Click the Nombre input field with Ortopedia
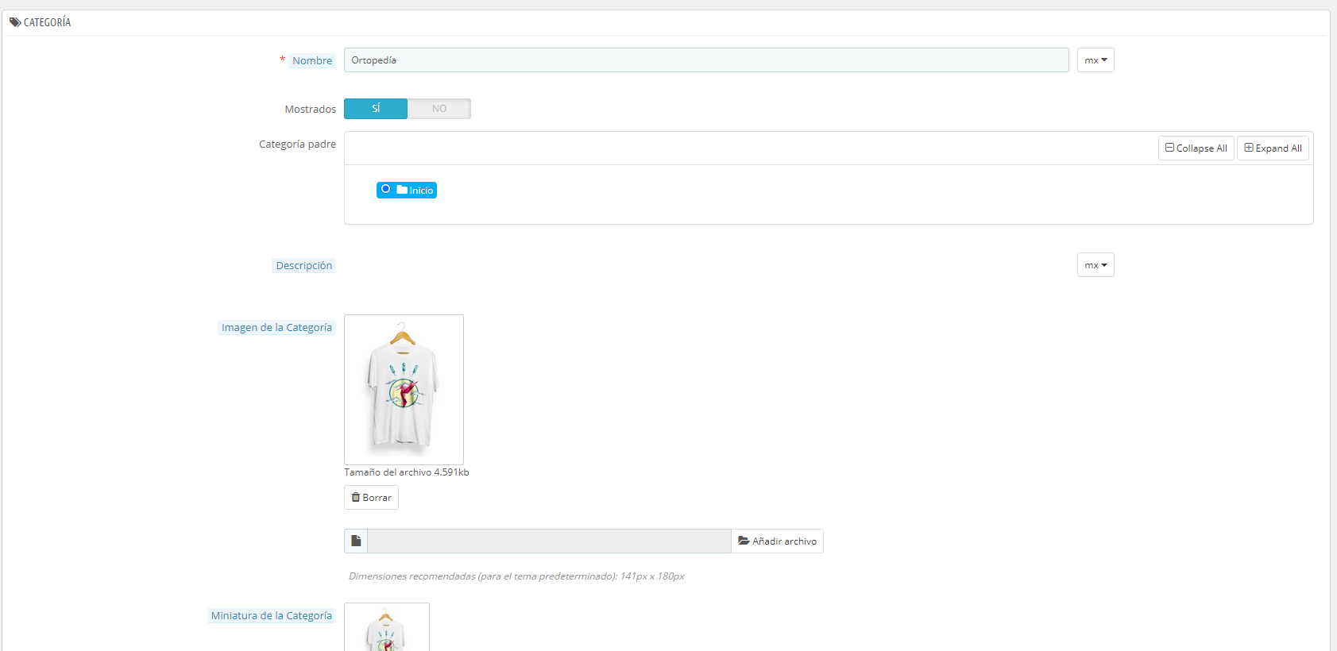Viewport: 1337px width, 651px height. point(706,60)
